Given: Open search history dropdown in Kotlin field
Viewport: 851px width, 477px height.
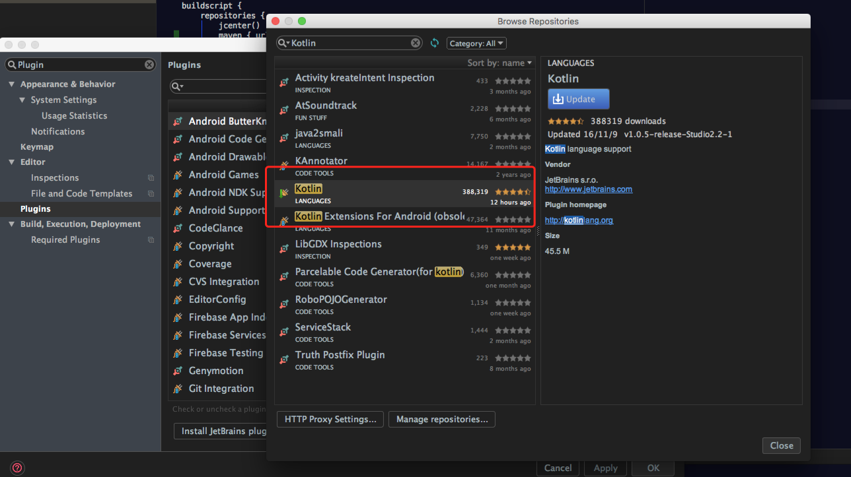Looking at the screenshot, I should pos(284,43).
